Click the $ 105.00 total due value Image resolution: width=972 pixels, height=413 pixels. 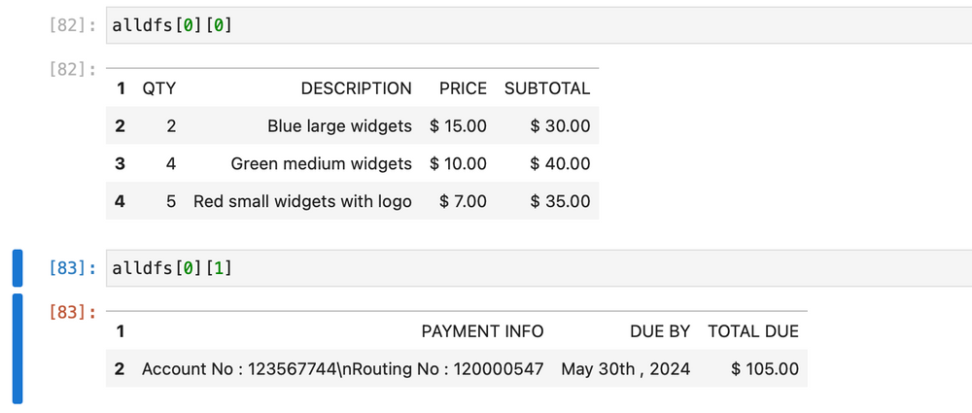(x=765, y=369)
